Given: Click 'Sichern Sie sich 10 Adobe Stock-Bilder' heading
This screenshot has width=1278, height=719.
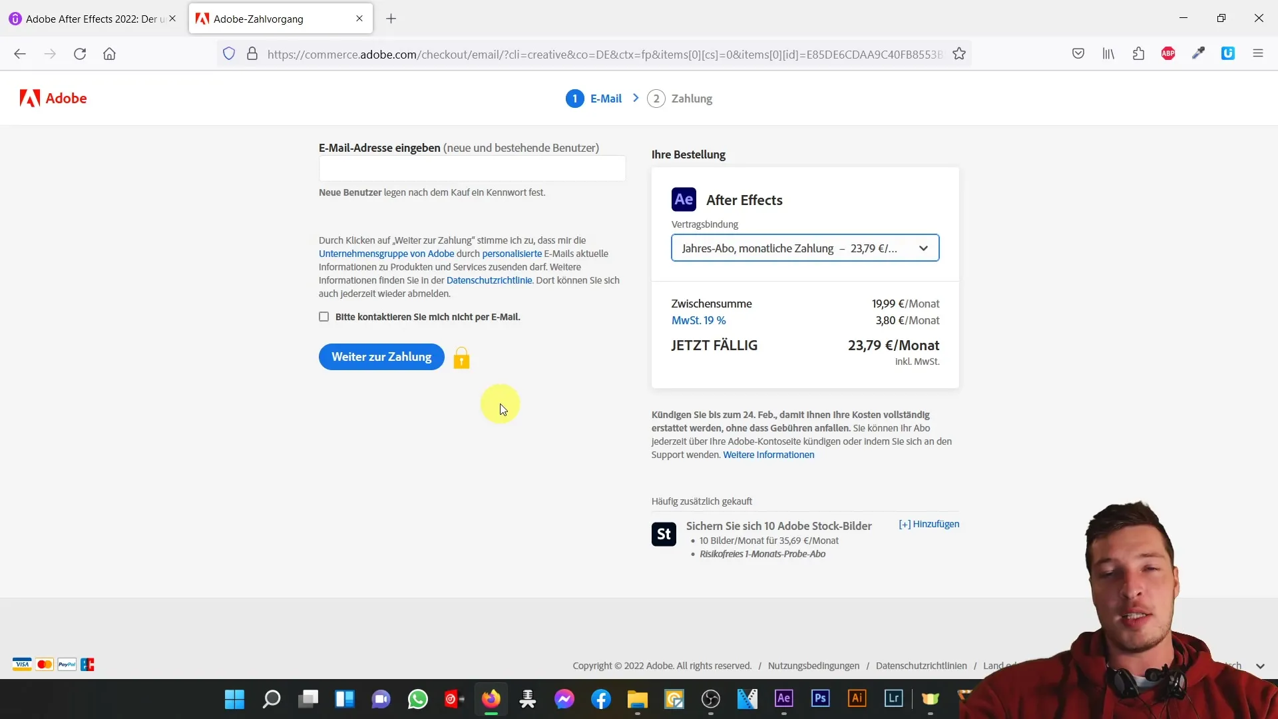Looking at the screenshot, I should click(779, 526).
